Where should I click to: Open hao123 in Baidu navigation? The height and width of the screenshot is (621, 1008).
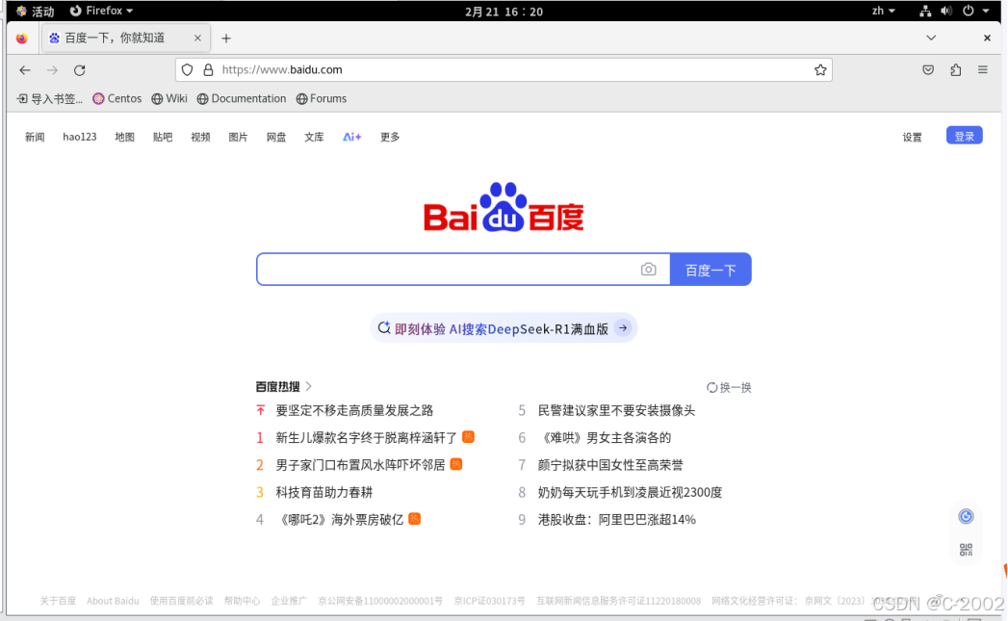coord(80,137)
